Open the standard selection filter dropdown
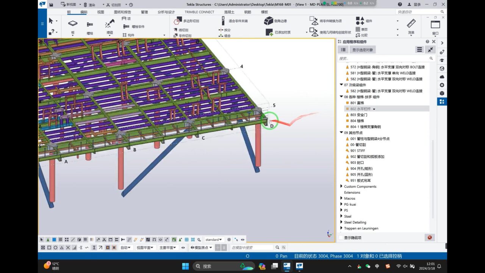This screenshot has width=485, height=273. click(214, 240)
